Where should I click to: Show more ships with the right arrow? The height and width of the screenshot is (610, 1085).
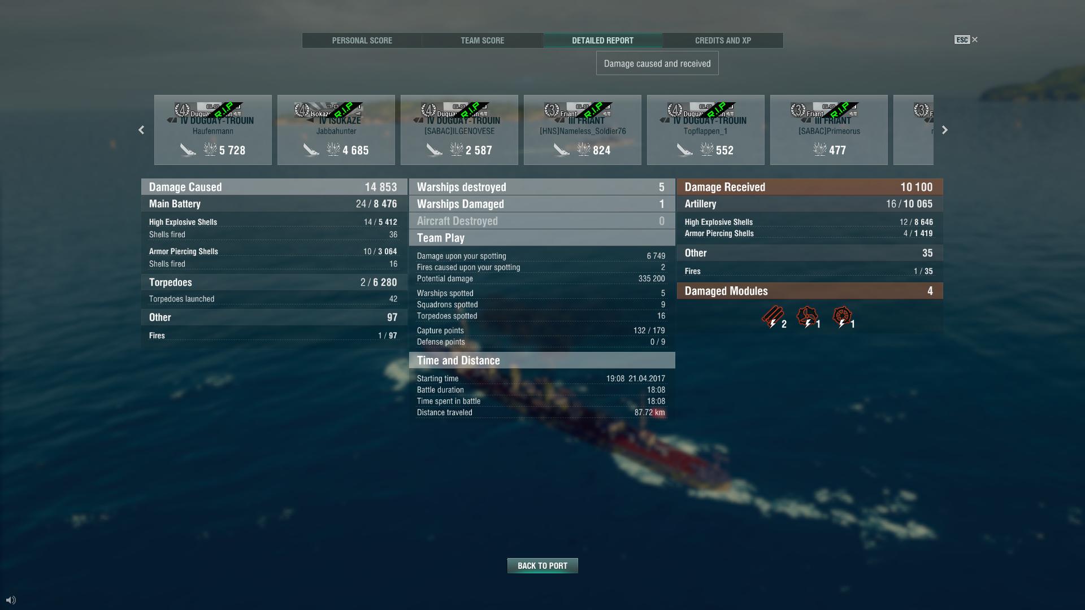[944, 130]
